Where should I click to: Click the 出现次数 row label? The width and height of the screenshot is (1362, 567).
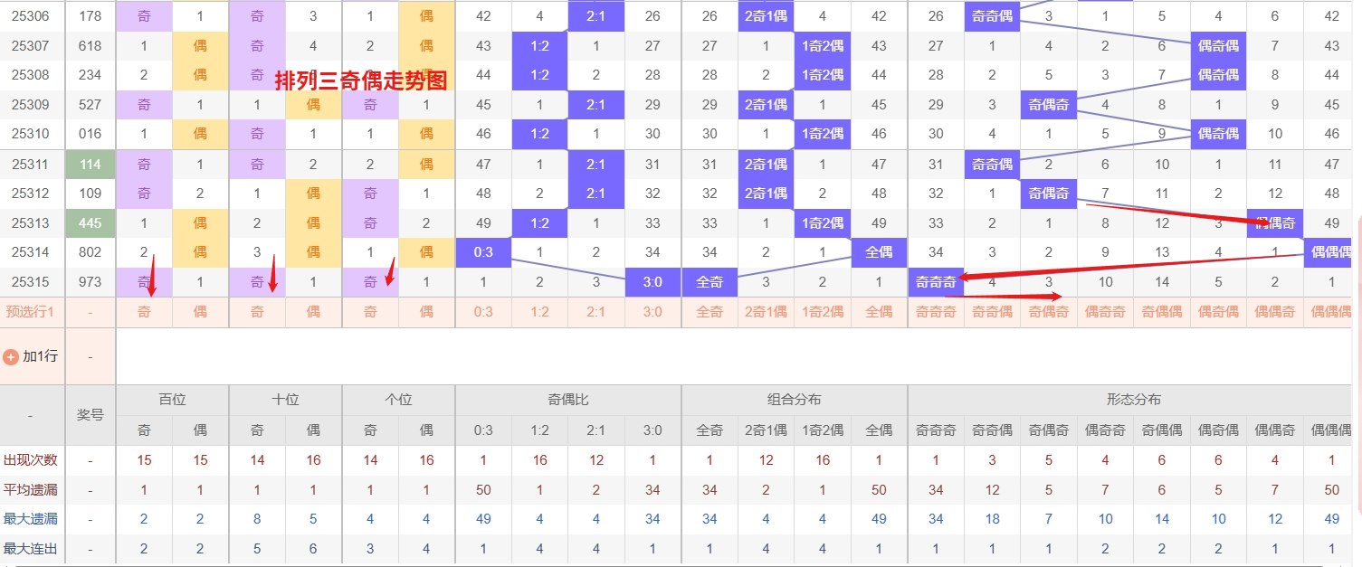[32, 460]
